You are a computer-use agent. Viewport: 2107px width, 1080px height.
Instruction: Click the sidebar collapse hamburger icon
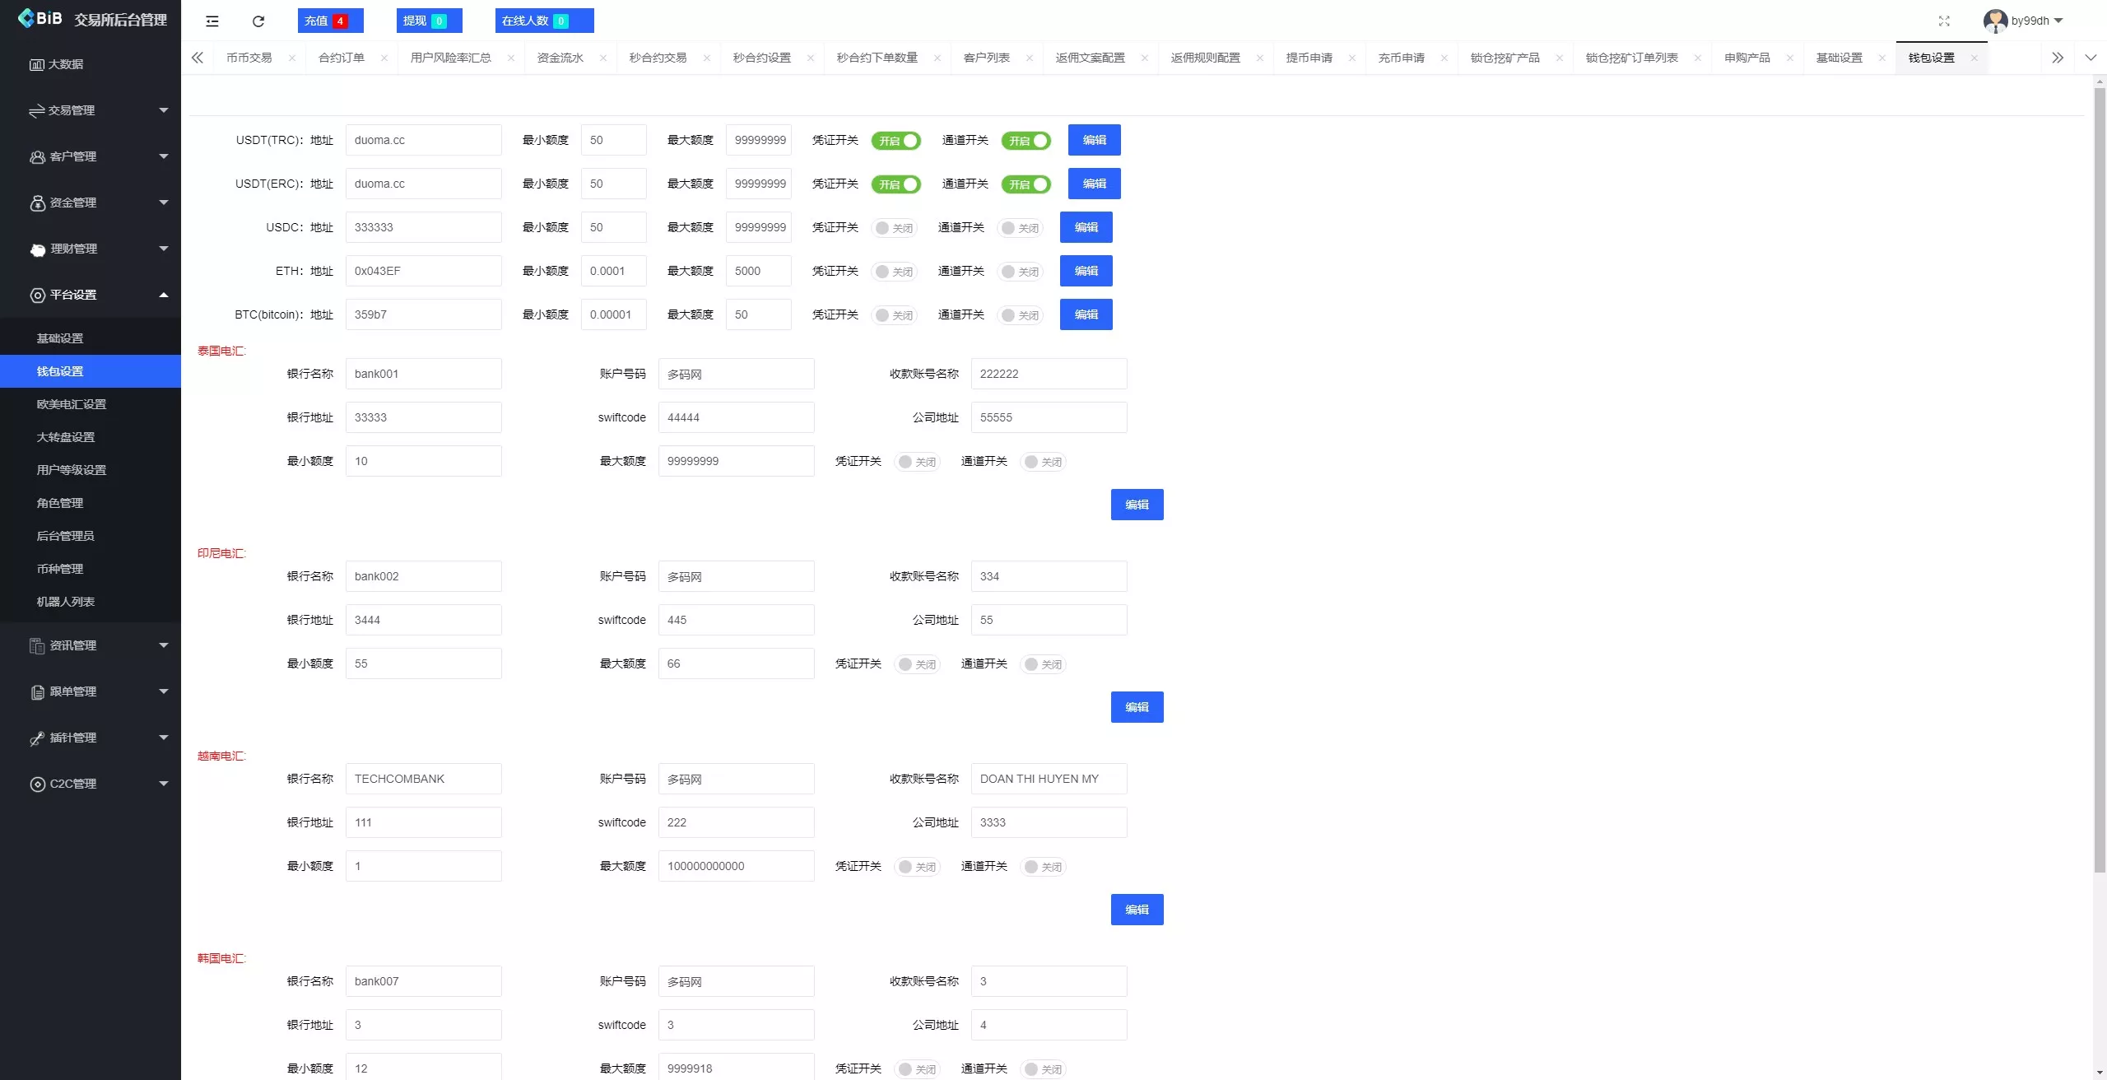[212, 21]
